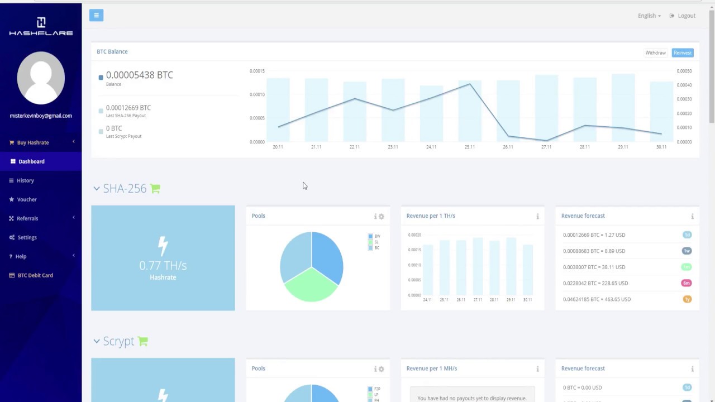Open the Buy Hashrate menu
The height and width of the screenshot is (402, 715).
pyautogui.click(x=41, y=142)
